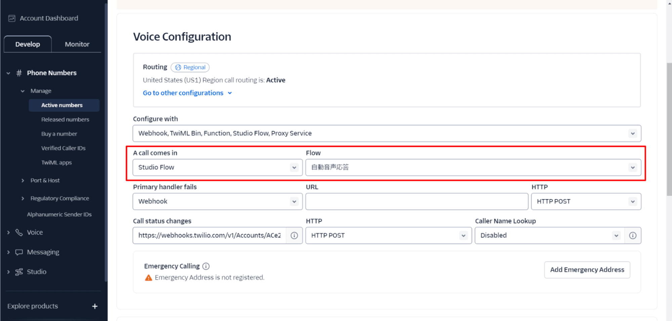
Task: Open the A call comes in dropdown
Action: click(217, 167)
